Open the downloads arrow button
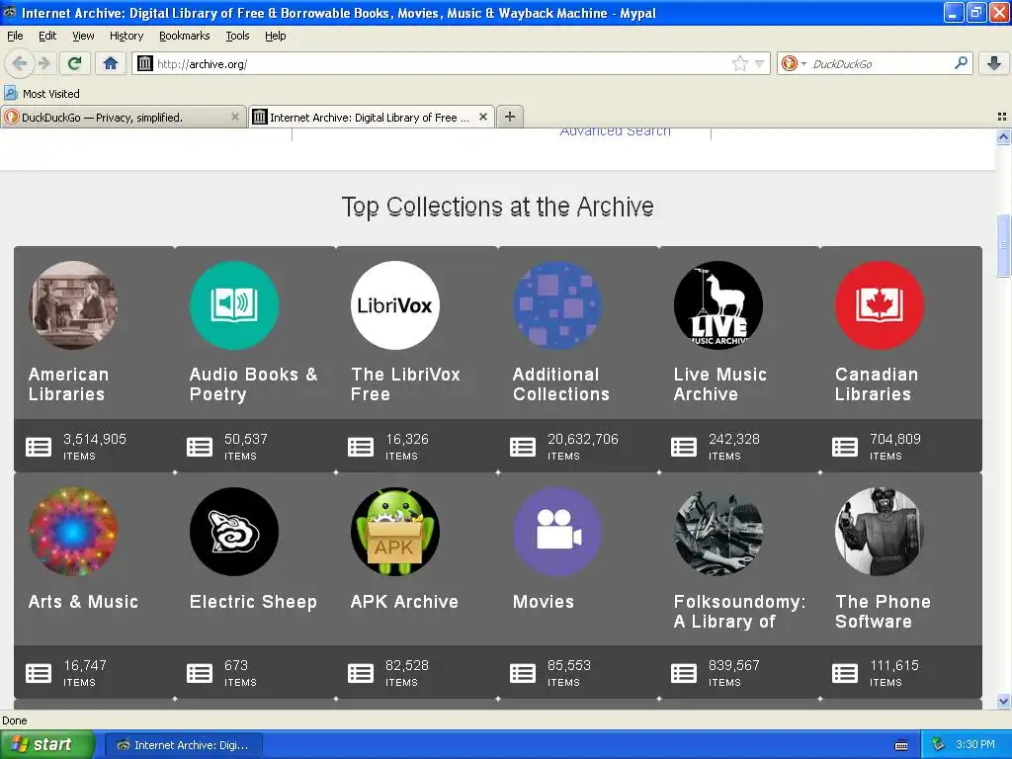The image size is (1012, 759). coord(994,63)
